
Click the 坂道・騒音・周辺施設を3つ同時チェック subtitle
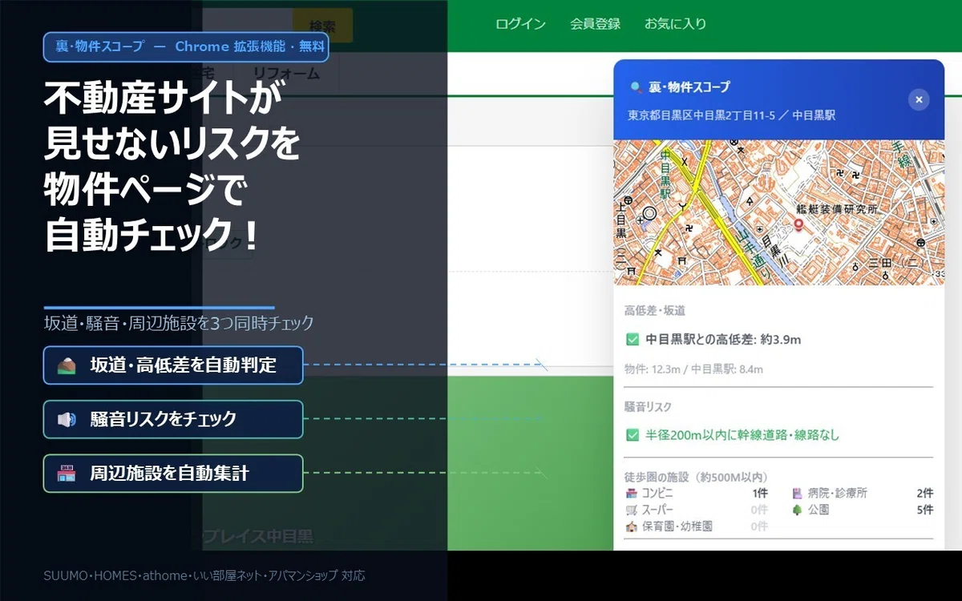(179, 324)
